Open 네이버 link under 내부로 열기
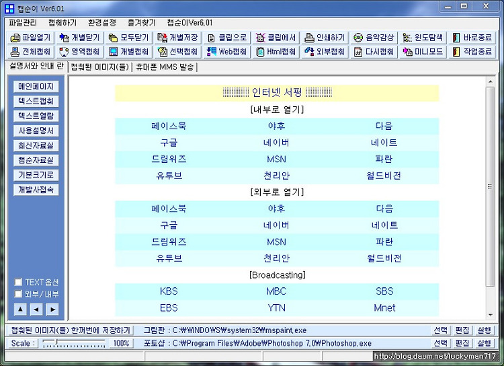The image size is (504, 366). [276, 142]
